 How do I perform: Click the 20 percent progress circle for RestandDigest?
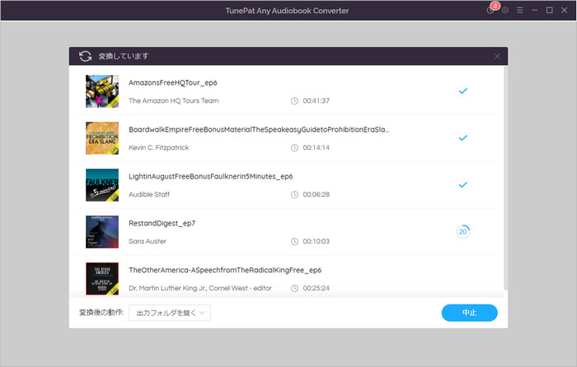coord(463,231)
